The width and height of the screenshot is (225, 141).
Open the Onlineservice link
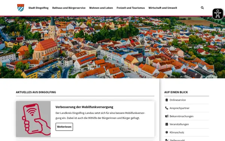178,100
